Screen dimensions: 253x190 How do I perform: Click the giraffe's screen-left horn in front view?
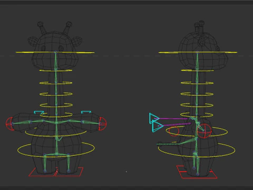coord(42,27)
